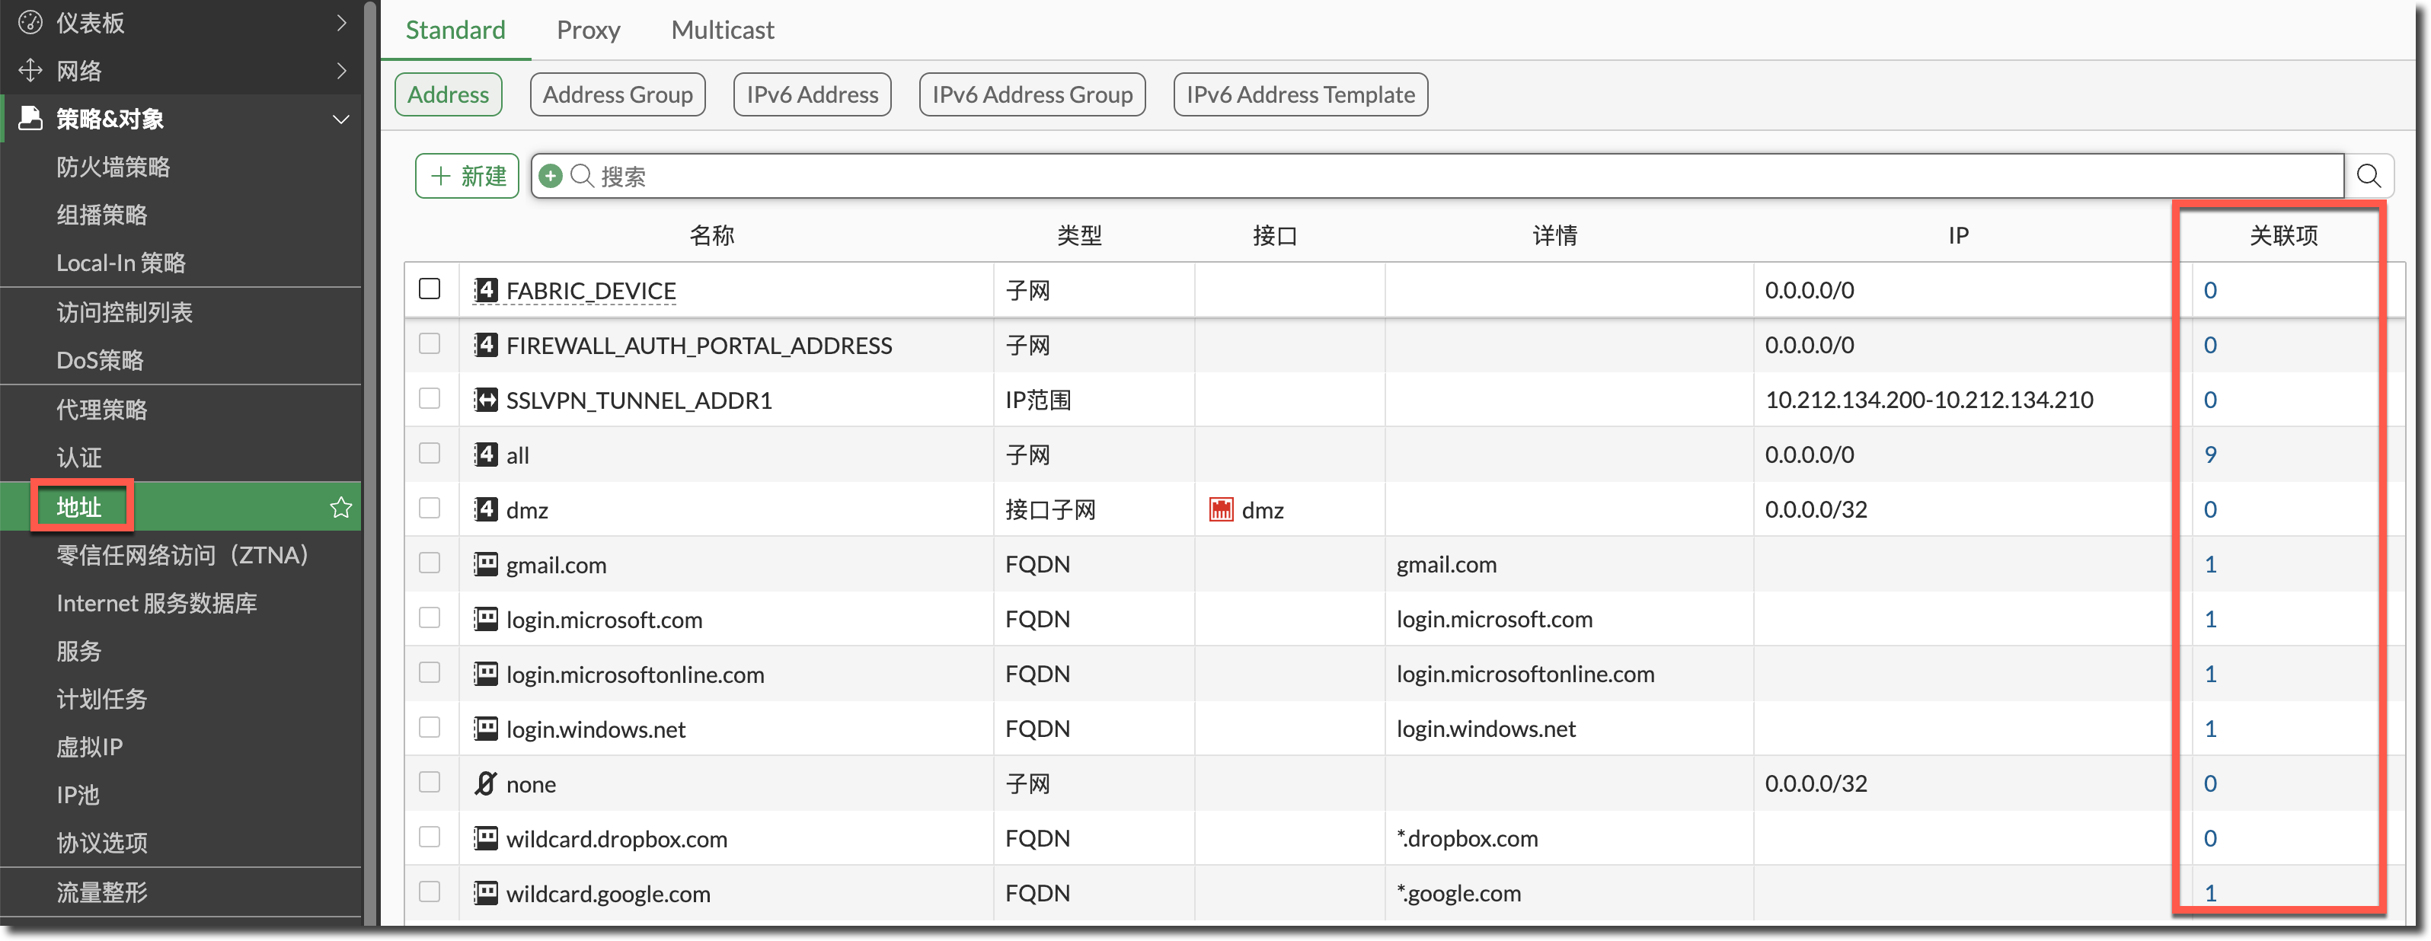The width and height of the screenshot is (2431, 941).
Task: Select the checkbox for the all address
Action: coord(430,454)
